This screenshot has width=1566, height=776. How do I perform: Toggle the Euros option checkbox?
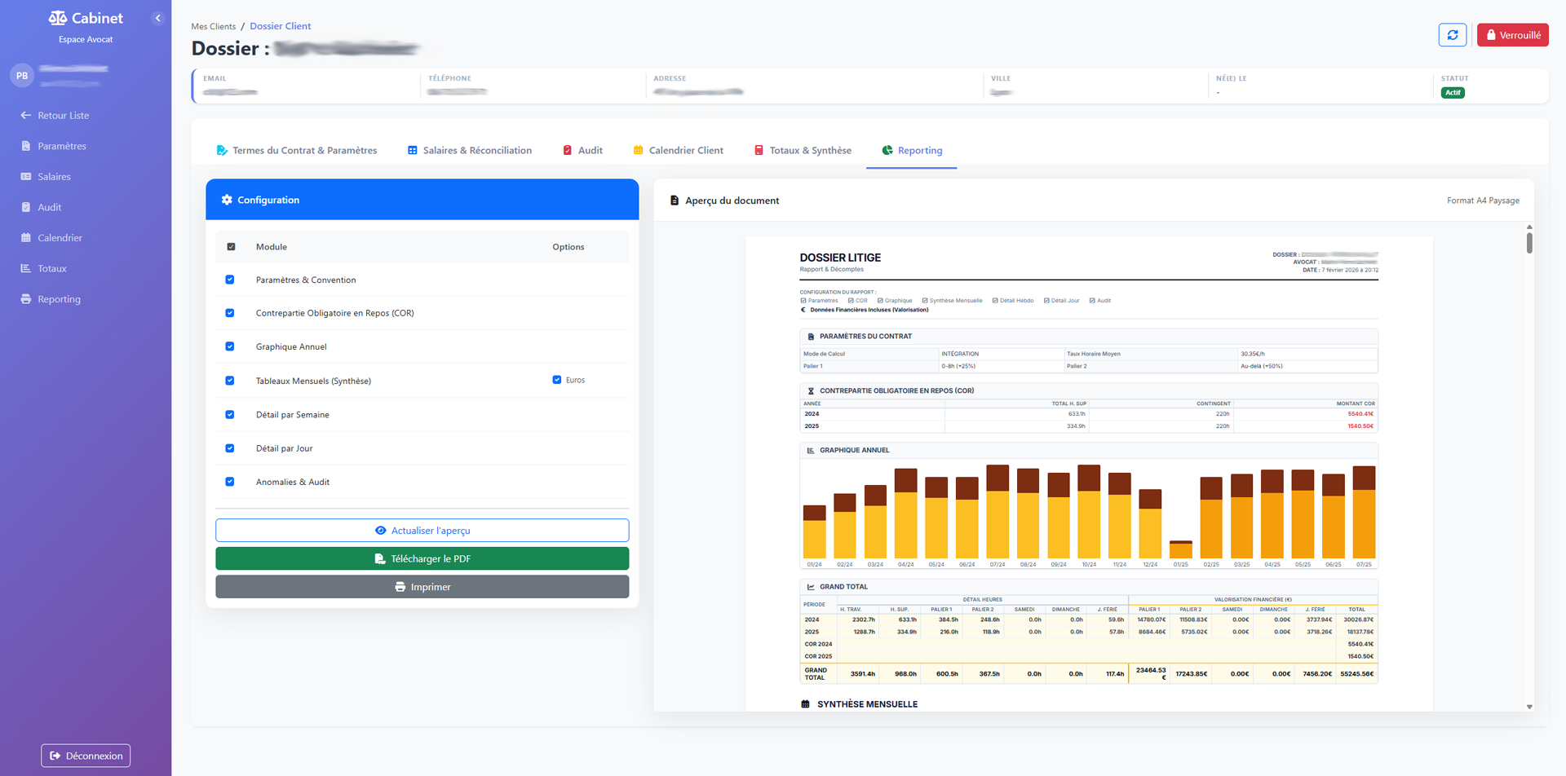click(557, 380)
